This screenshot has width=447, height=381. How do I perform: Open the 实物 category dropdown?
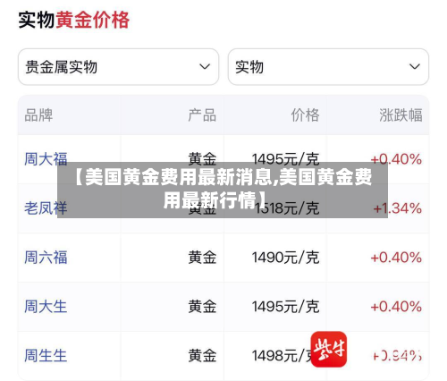[328, 67]
